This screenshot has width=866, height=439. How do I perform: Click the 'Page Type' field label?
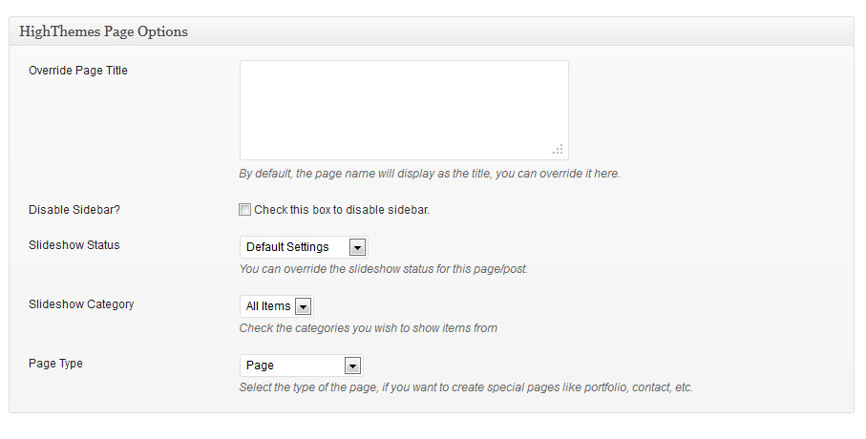[55, 364]
